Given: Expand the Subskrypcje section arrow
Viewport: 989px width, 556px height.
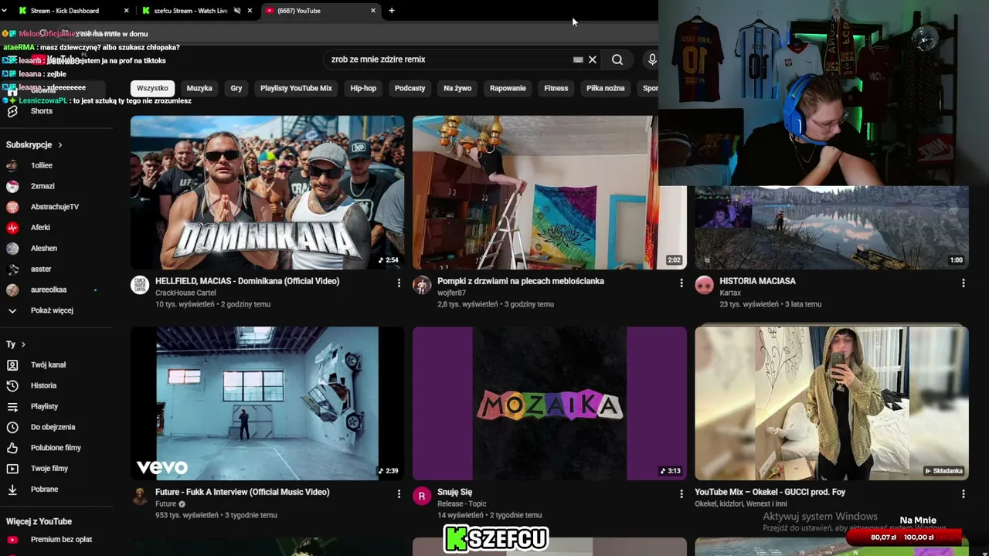Looking at the screenshot, I should coord(59,145).
